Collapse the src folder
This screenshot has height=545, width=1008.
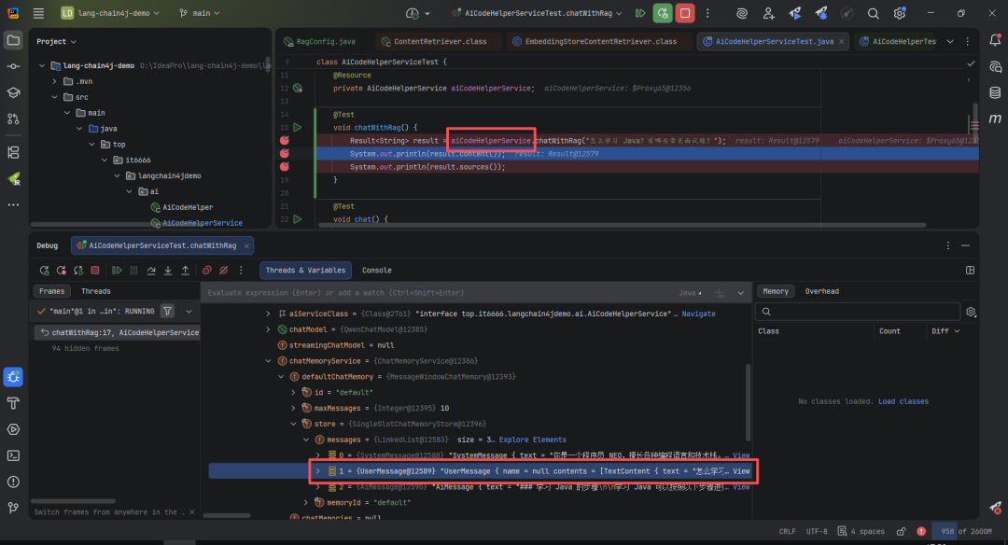[x=55, y=97]
